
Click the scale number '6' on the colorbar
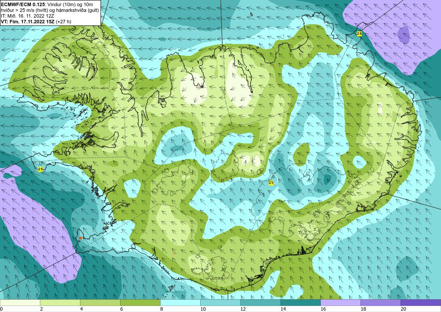tap(122, 309)
